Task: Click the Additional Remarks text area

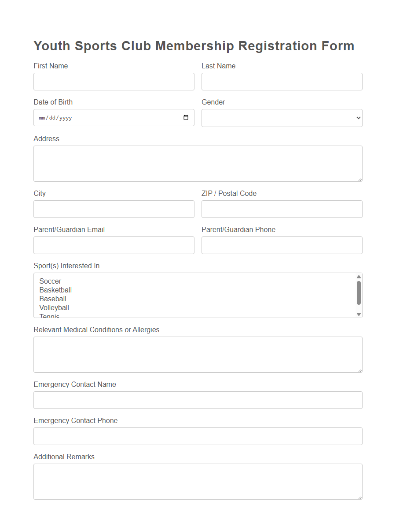Action: [198, 481]
